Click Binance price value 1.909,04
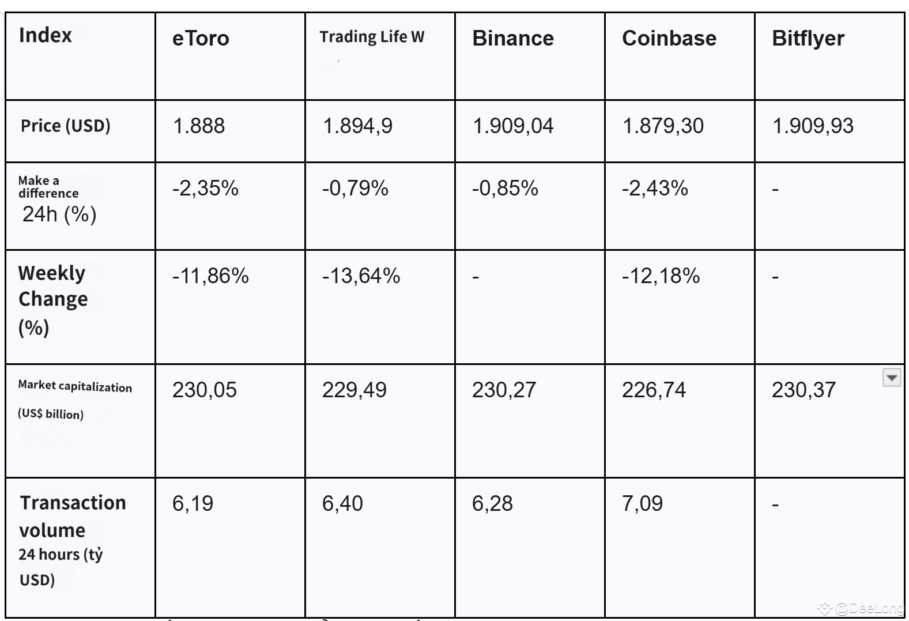 point(512,126)
